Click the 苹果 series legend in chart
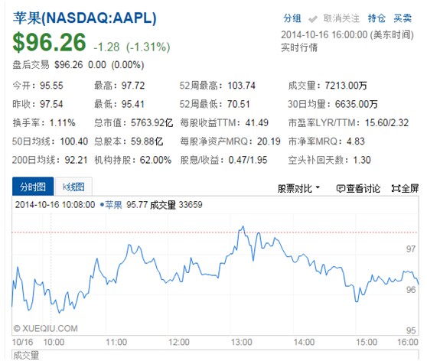 click(112, 205)
